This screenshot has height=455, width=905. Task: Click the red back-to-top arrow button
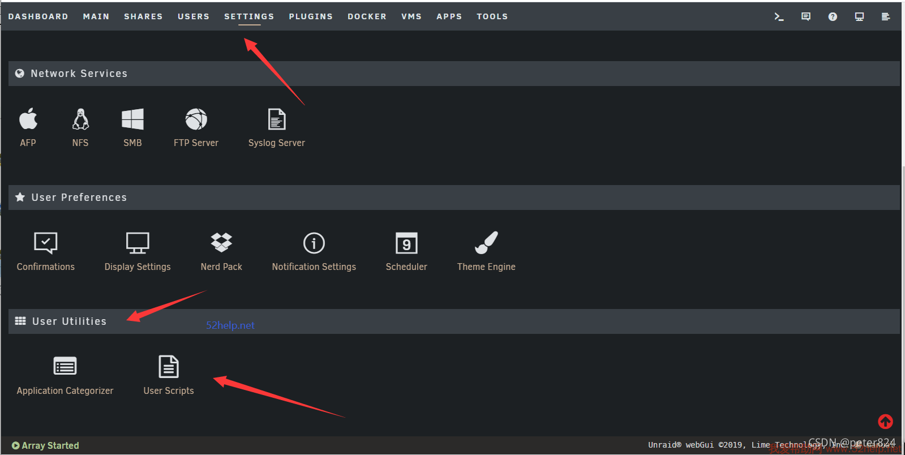tap(885, 422)
